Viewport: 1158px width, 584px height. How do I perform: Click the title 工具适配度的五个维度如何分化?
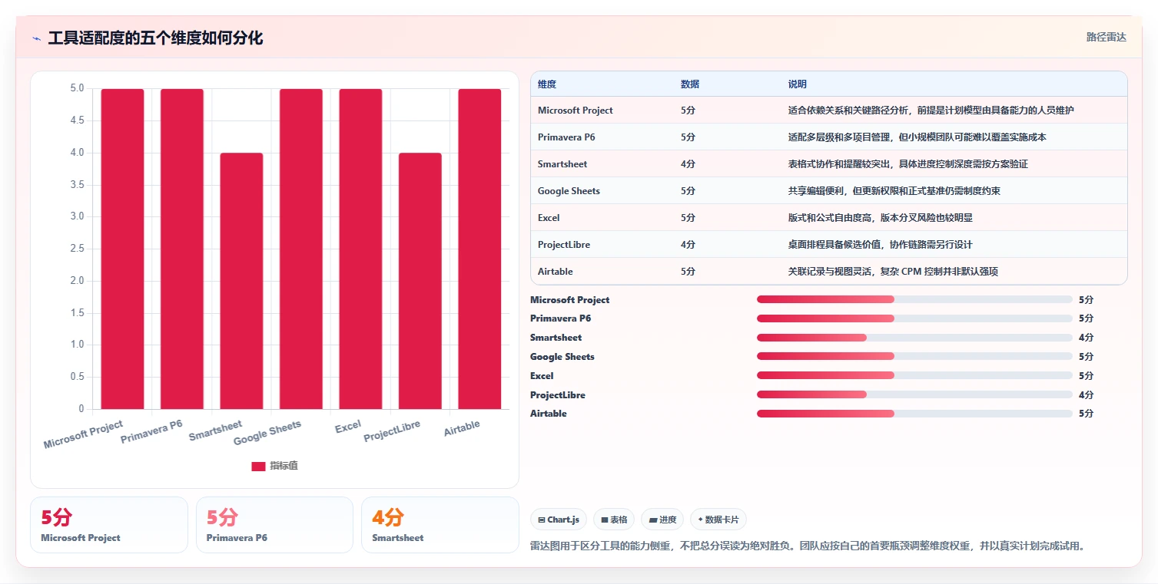tap(155, 38)
